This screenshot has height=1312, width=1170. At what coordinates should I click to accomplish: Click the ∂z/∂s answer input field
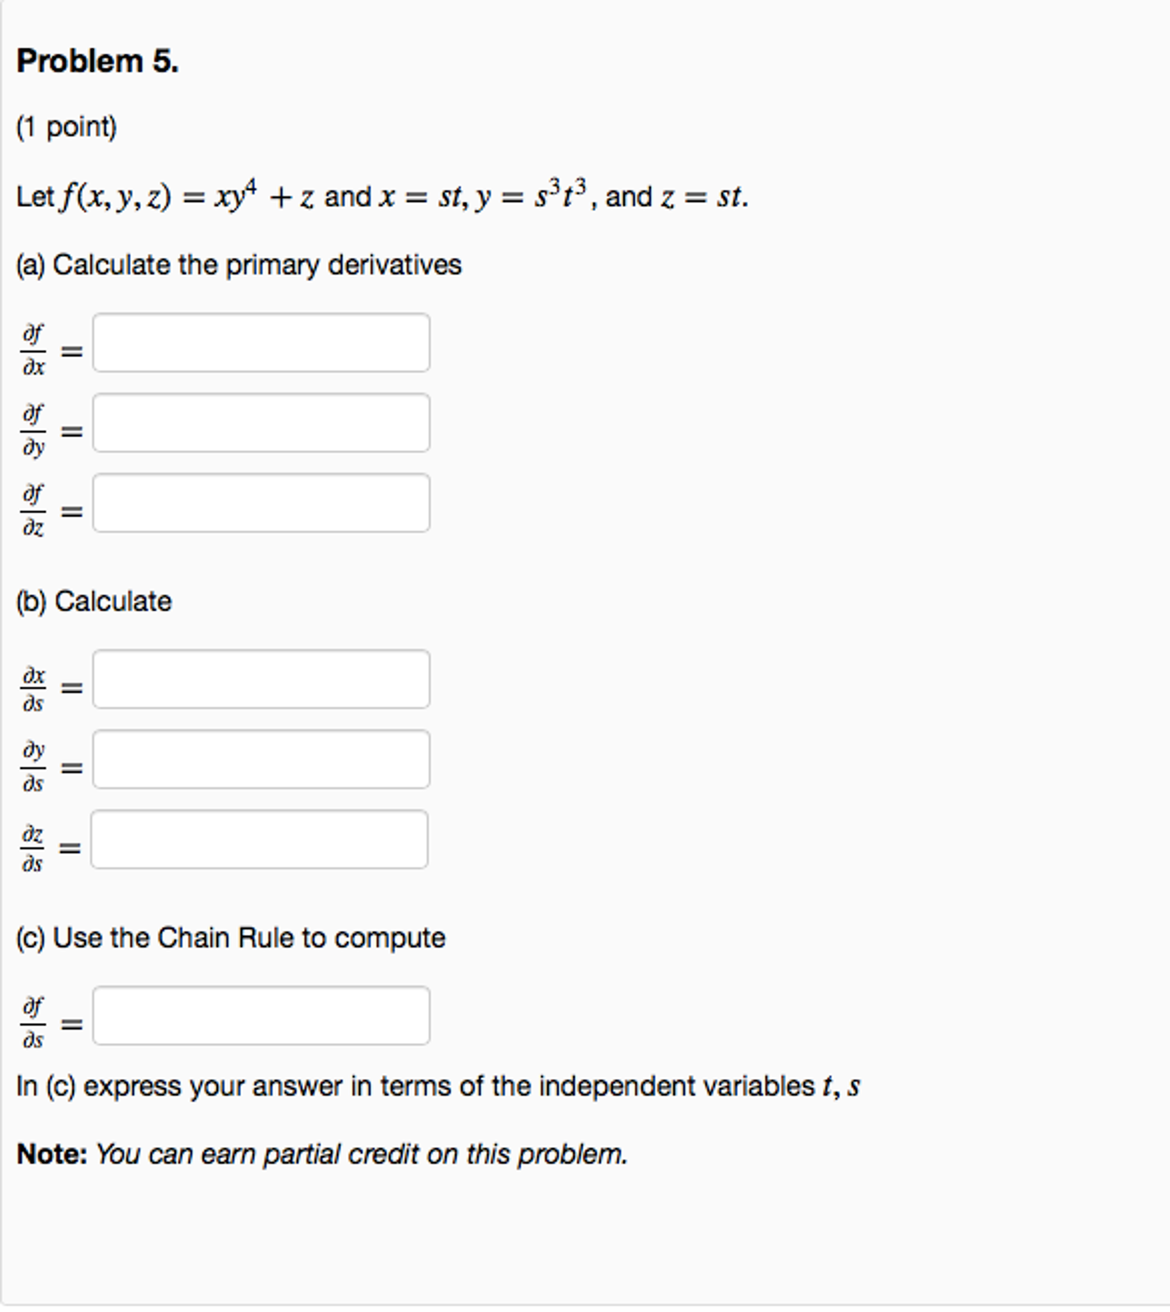point(262,839)
